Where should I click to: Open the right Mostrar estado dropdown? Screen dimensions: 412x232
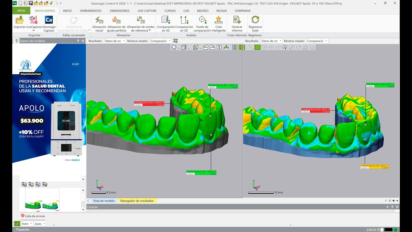(317, 41)
